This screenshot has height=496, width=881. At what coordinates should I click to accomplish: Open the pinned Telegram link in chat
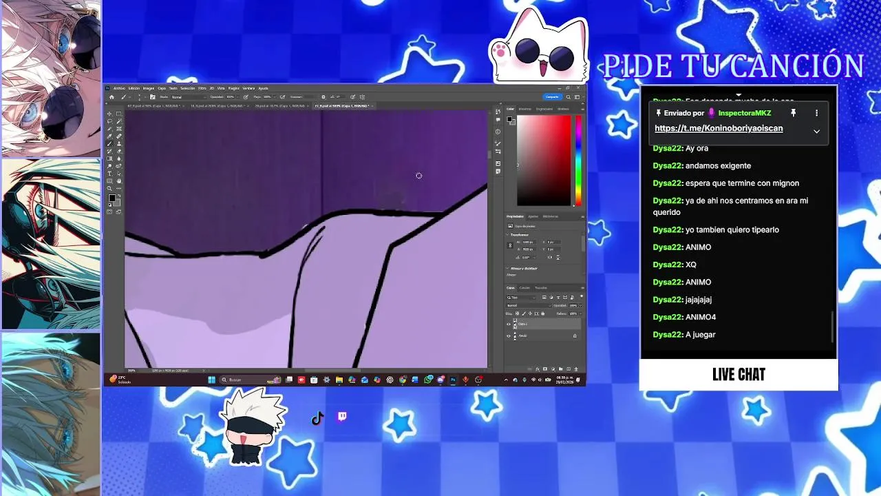(719, 128)
